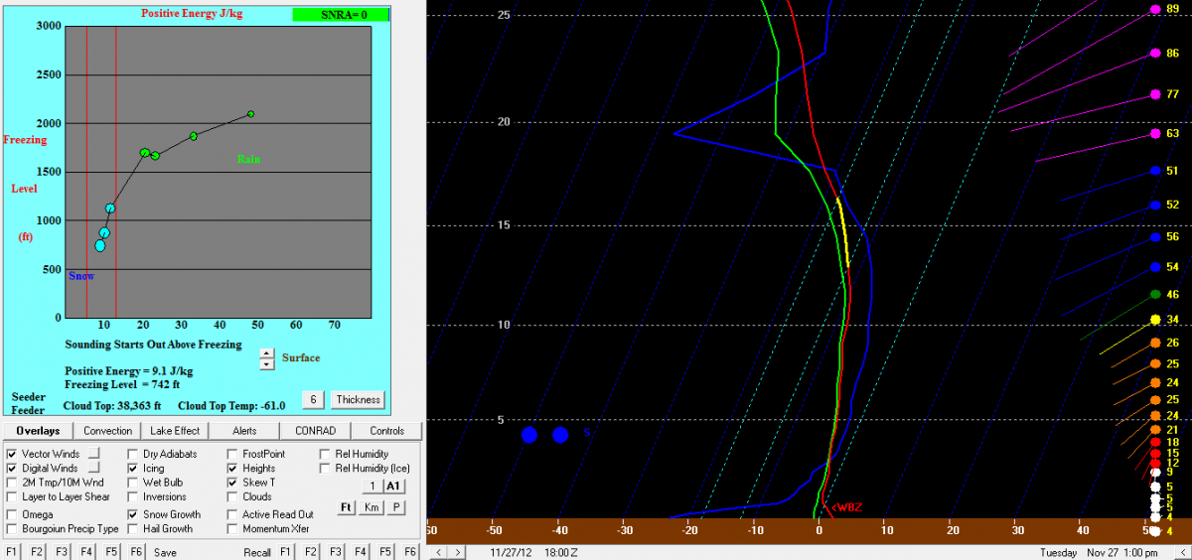Click the small button beside Vector Winds

(x=95, y=454)
